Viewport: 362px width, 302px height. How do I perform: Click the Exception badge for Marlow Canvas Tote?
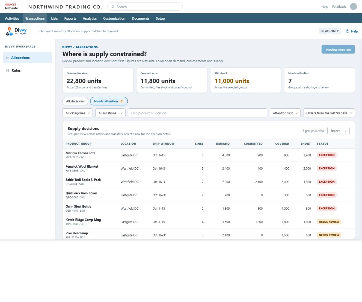327,155
